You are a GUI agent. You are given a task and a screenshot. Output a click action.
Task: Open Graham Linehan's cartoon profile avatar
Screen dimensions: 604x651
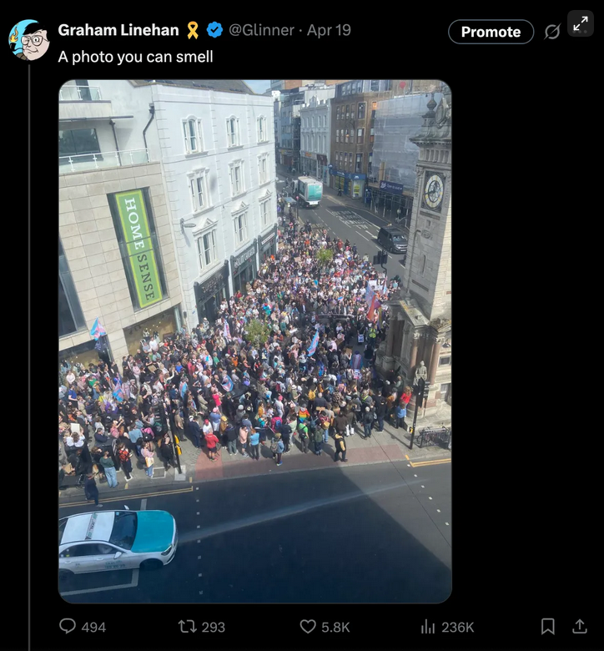29,40
